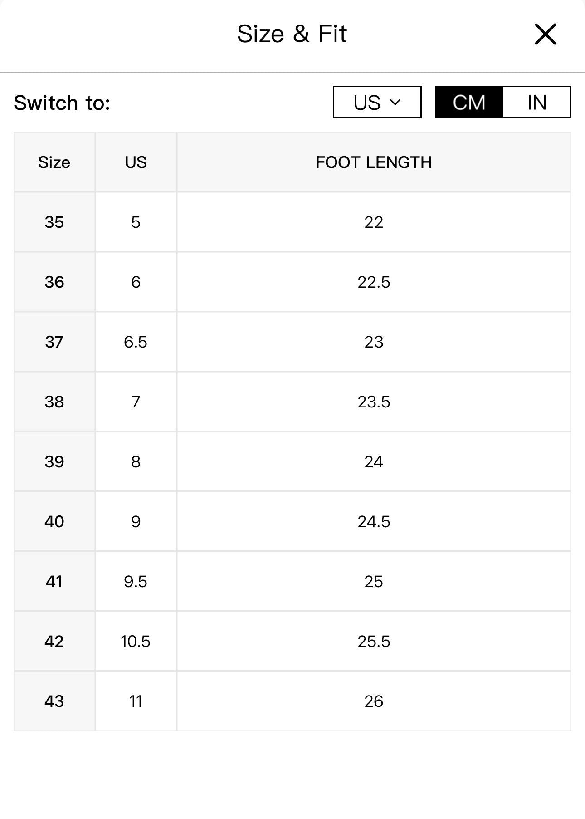Click the 25.5 foot length cell
This screenshot has width=585, height=819.
click(374, 641)
